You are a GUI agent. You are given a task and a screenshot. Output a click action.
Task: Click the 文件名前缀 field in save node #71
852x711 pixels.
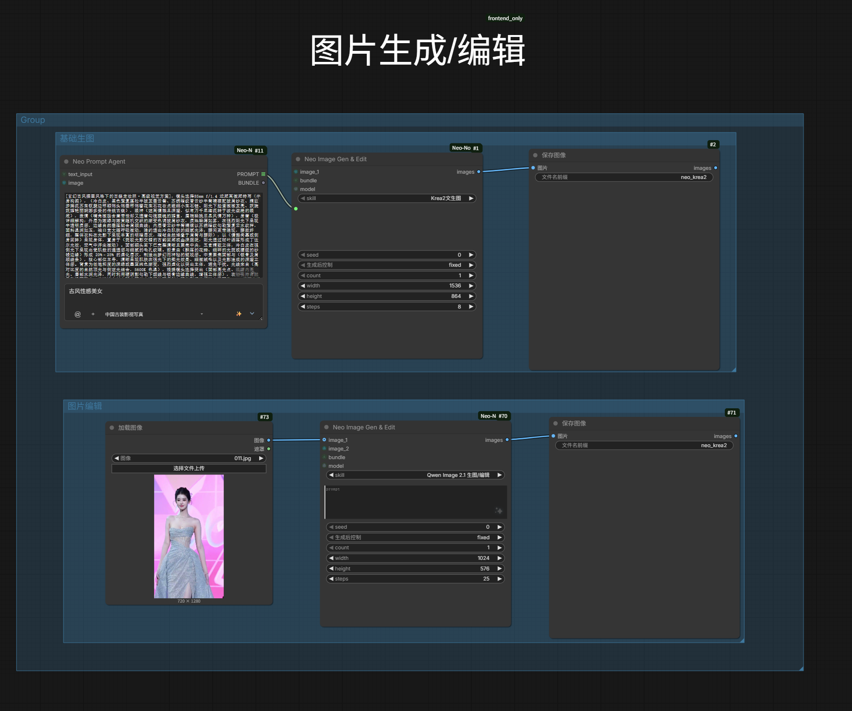(x=644, y=445)
